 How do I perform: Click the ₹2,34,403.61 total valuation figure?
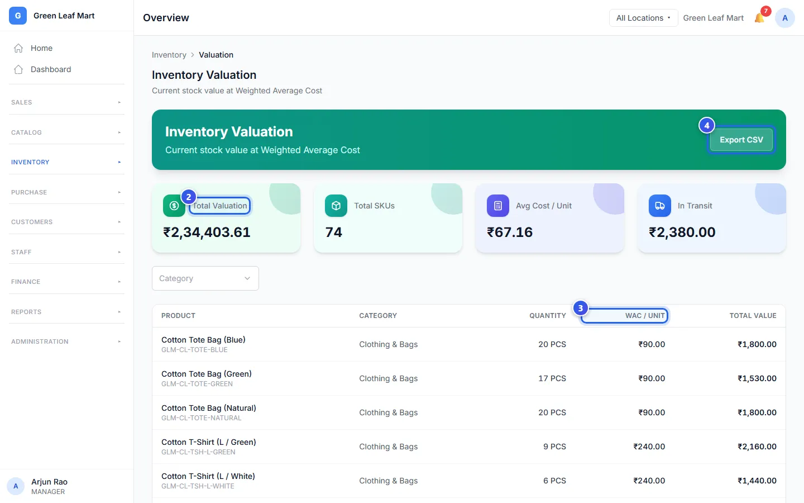pos(207,232)
